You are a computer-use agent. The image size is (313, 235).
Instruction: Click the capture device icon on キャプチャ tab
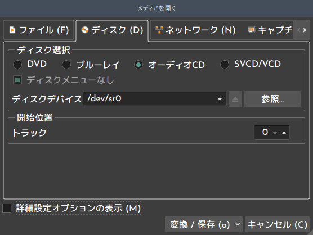251,30
